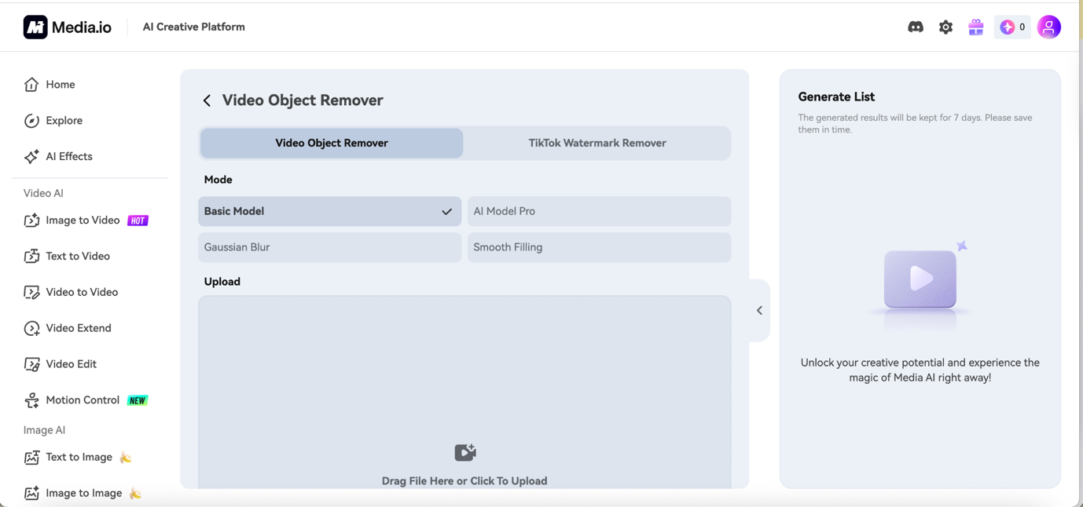Select the Image to Video tool
The height and width of the screenshot is (507, 1083).
click(82, 221)
